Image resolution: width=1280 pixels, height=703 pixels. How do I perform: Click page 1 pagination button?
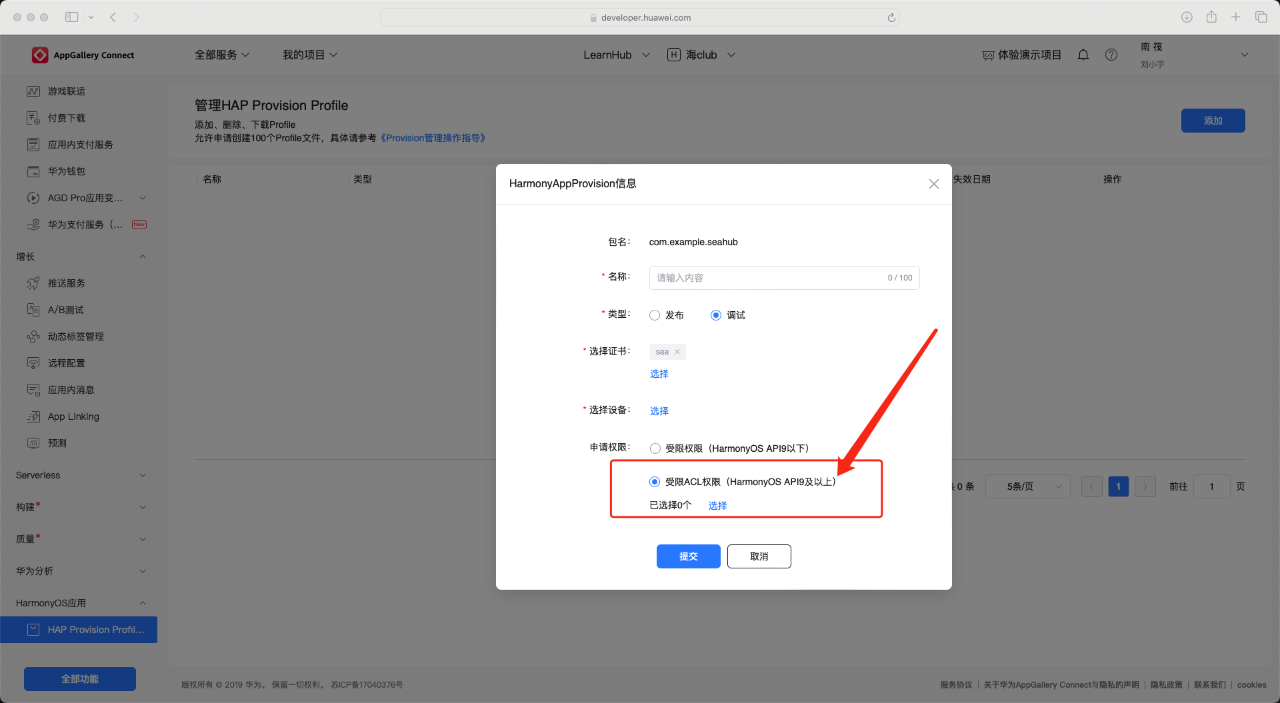(x=1119, y=486)
